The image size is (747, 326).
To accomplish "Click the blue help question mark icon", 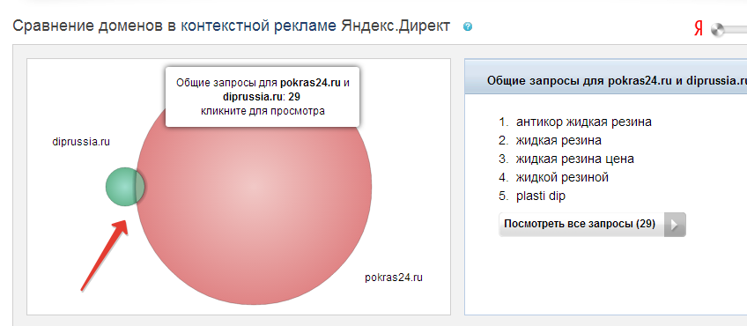I will [468, 26].
